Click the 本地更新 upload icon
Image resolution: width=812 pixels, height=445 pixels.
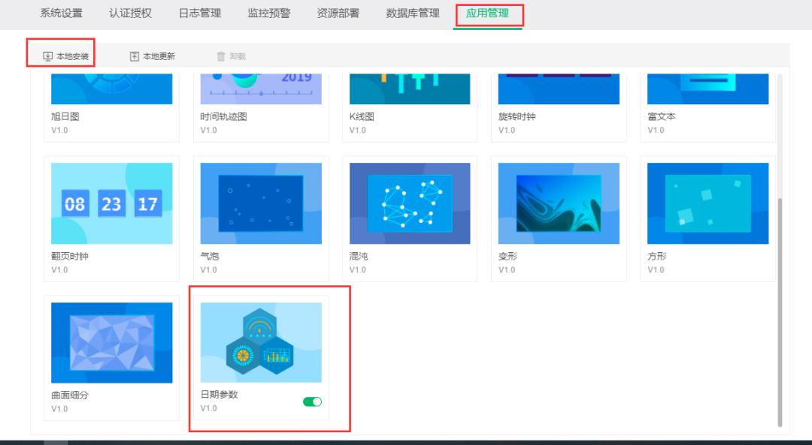[x=133, y=54]
